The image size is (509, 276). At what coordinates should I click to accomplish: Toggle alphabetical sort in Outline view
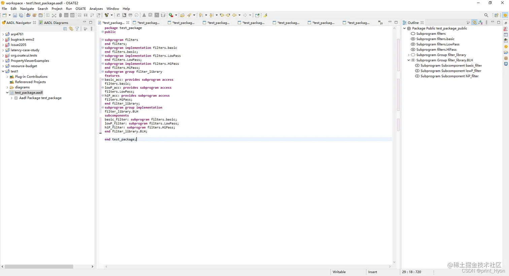pyautogui.click(x=481, y=23)
